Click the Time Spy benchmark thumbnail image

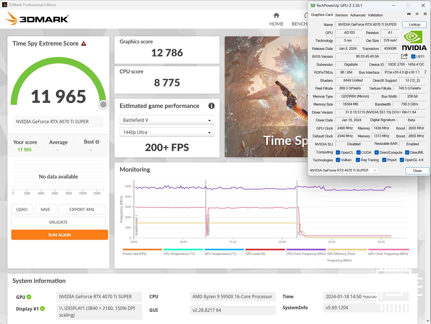pos(266,97)
